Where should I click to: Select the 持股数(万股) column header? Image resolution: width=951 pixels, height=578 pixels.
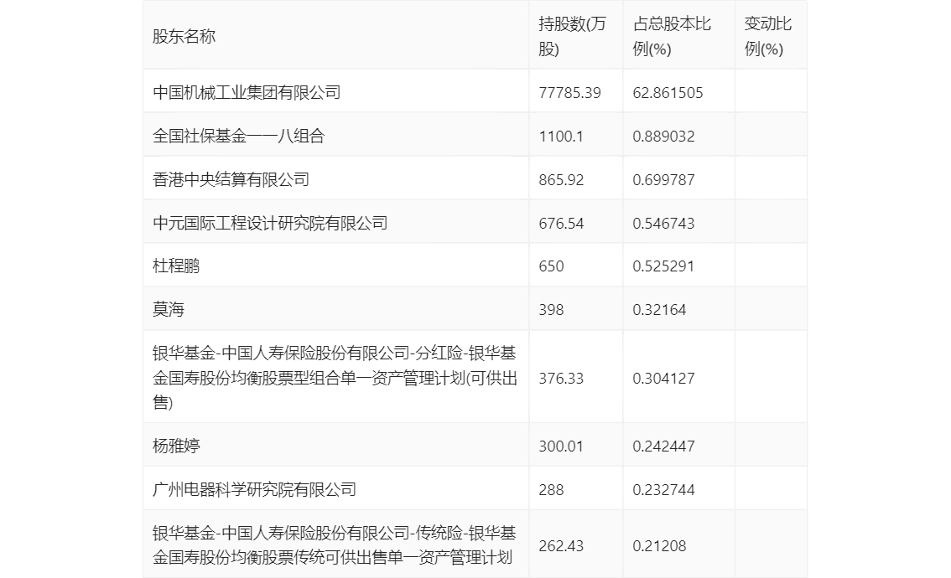572,36
